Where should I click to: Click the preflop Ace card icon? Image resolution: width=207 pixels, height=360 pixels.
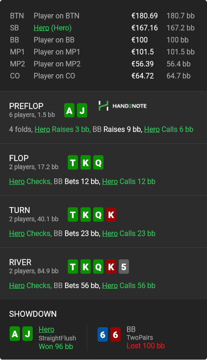coord(69,111)
